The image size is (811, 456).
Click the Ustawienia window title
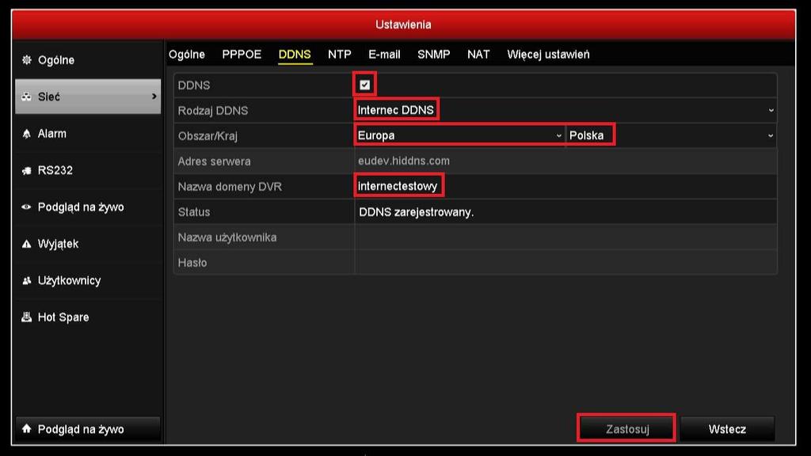coord(403,25)
